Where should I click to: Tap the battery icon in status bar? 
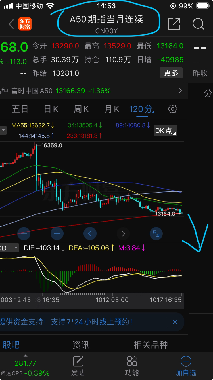point(203,6)
